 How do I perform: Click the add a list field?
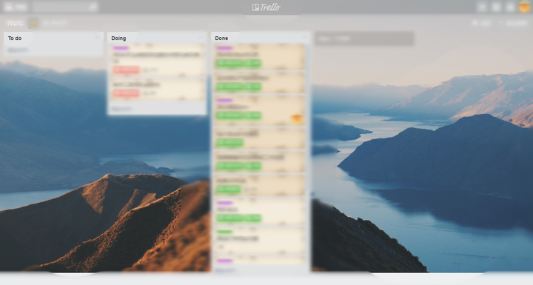tap(364, 38)
